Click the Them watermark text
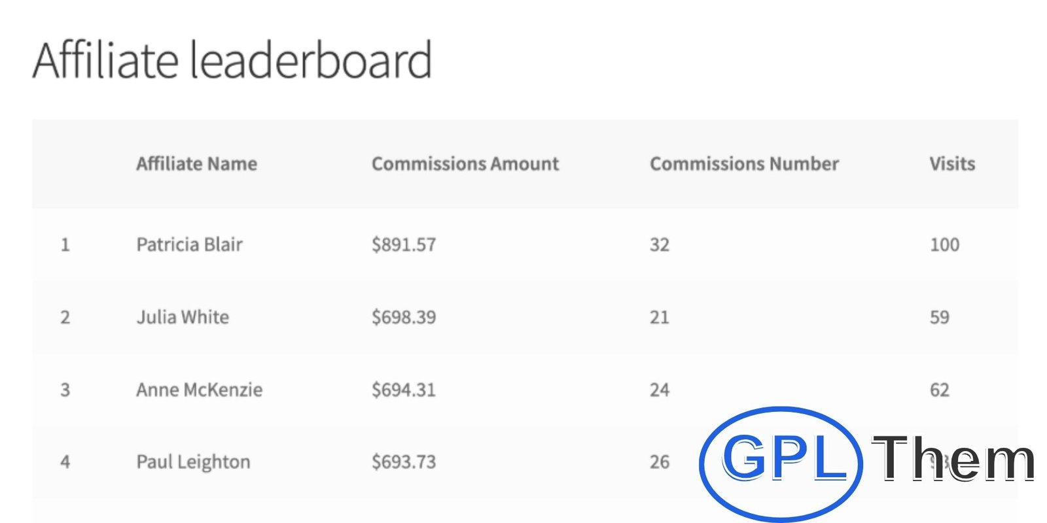This screenshot has width=1047, height=523. (953, 459)
